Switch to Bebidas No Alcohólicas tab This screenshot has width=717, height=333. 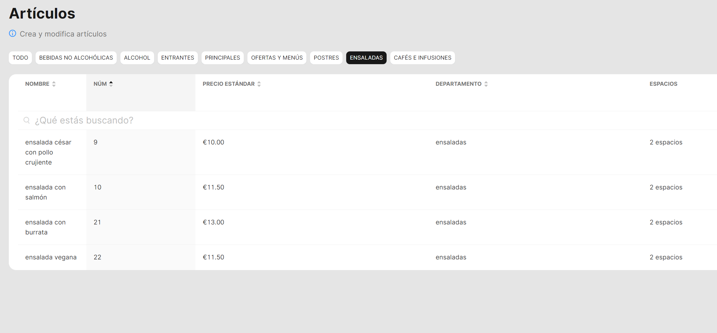click(76, 58)
